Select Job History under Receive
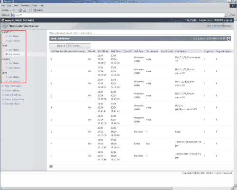237x190 pixels. click(14, 68)
